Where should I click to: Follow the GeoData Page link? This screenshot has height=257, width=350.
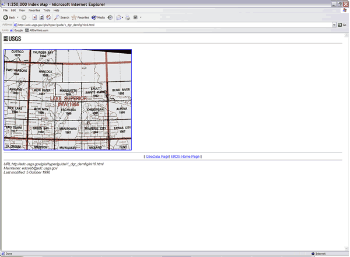[157, 157]
